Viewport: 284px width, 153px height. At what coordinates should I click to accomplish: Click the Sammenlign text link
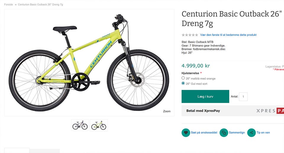[x=237, y=133]
